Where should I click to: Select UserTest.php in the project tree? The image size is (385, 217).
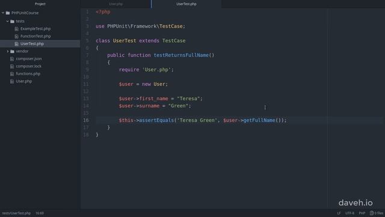pyautogui.click(x=32, y=44)
